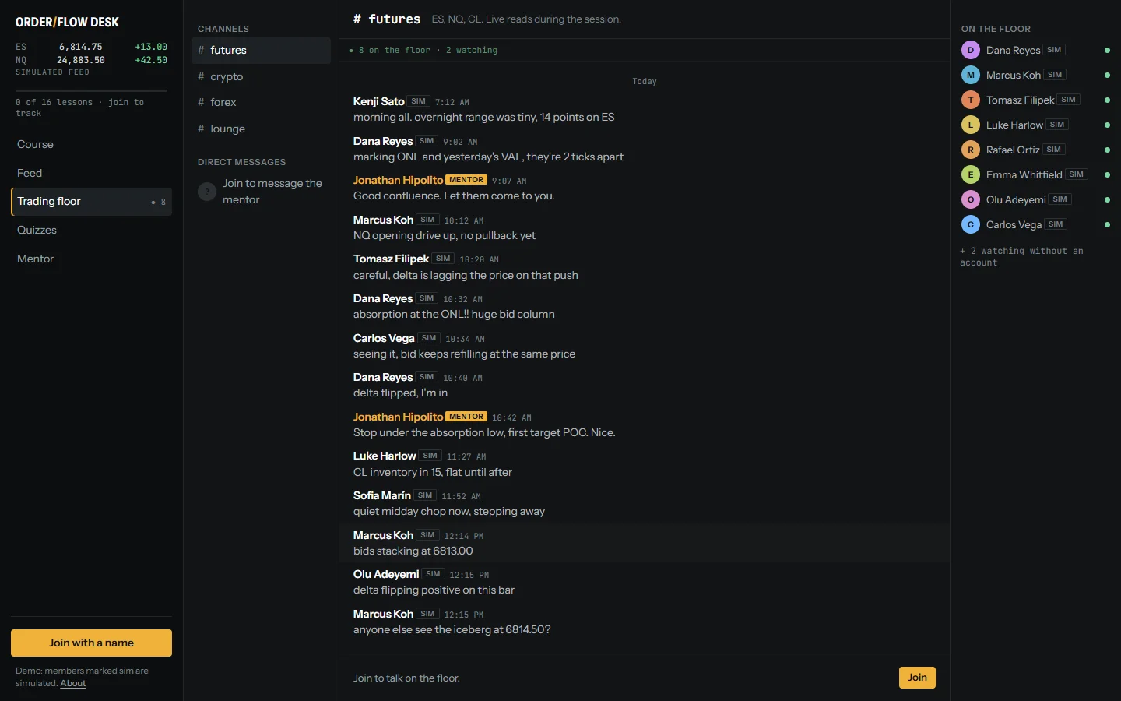Image resolution: width=1121 pixels, height=701 pixels.
Task: Open the Quizzes section
Action: pyautogui.click(x=91, y=230)
